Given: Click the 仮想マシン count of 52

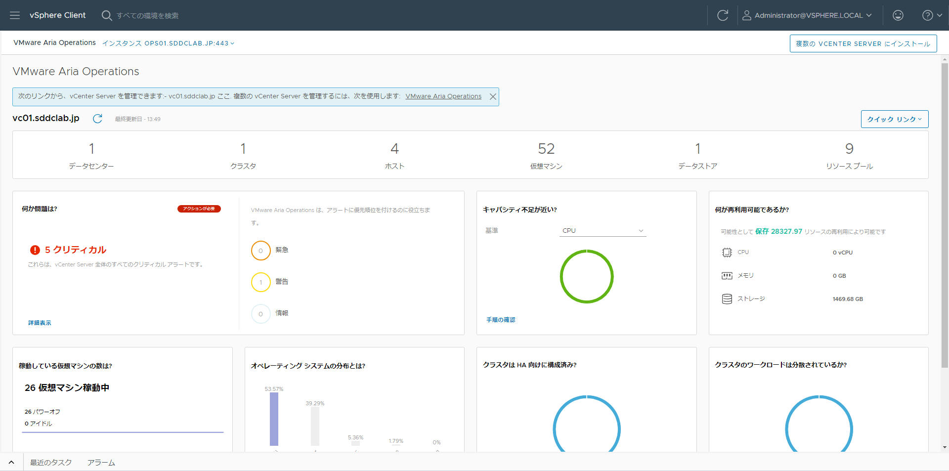Looking at the screenshot, I should coord(546,149).
